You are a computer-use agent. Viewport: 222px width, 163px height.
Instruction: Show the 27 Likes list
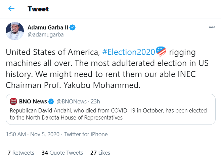(x=100, y=153)
